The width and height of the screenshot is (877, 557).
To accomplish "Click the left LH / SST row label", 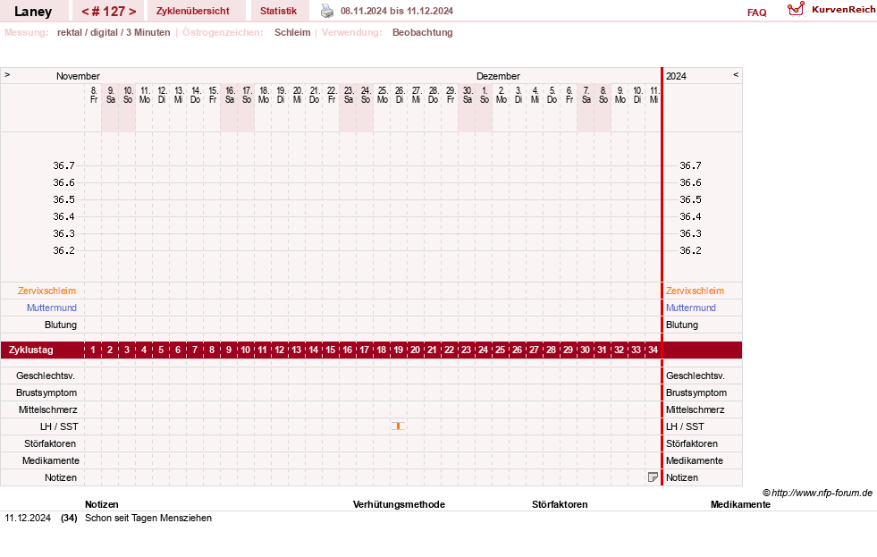I will pos(59,426).
